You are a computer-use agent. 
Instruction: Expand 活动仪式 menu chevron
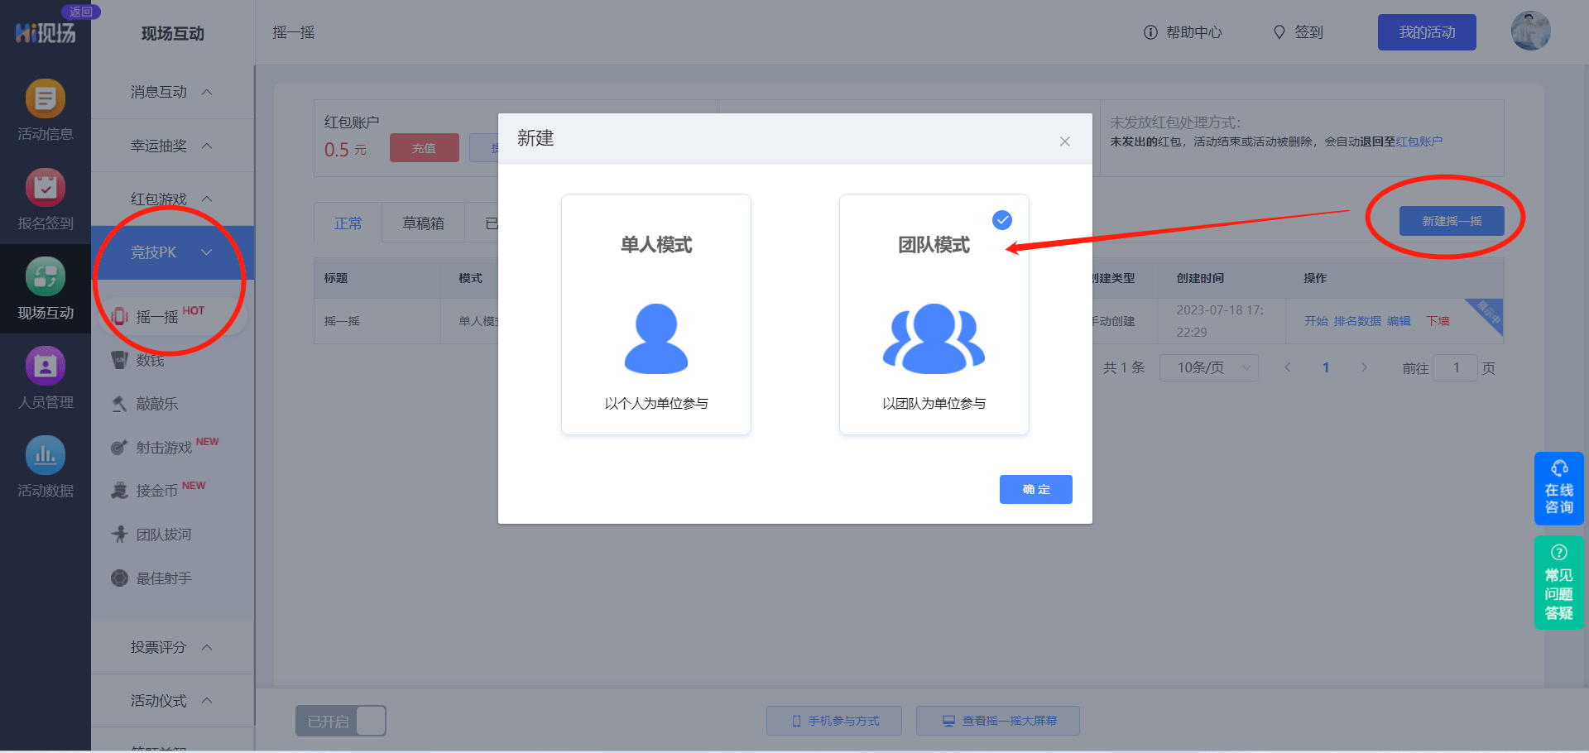(207, 701)
